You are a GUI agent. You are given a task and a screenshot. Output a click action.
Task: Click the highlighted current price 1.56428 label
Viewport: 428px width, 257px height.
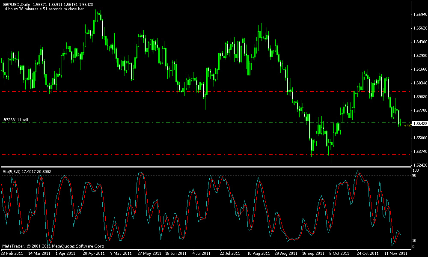pyautogui.click(x=420, y=124)
